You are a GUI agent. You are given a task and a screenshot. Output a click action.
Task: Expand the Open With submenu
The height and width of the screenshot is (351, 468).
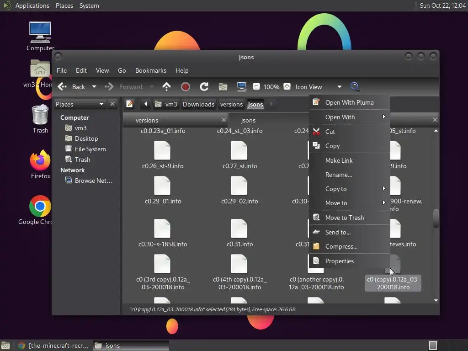[350, 117]
